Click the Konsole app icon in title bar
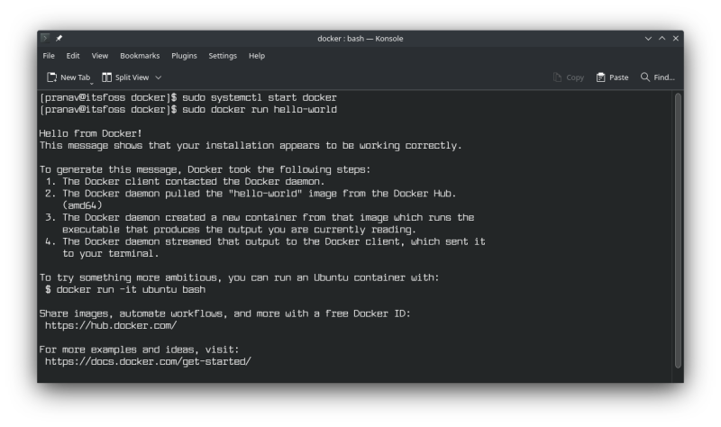721x427 pixels. click(x=45, y=38)
